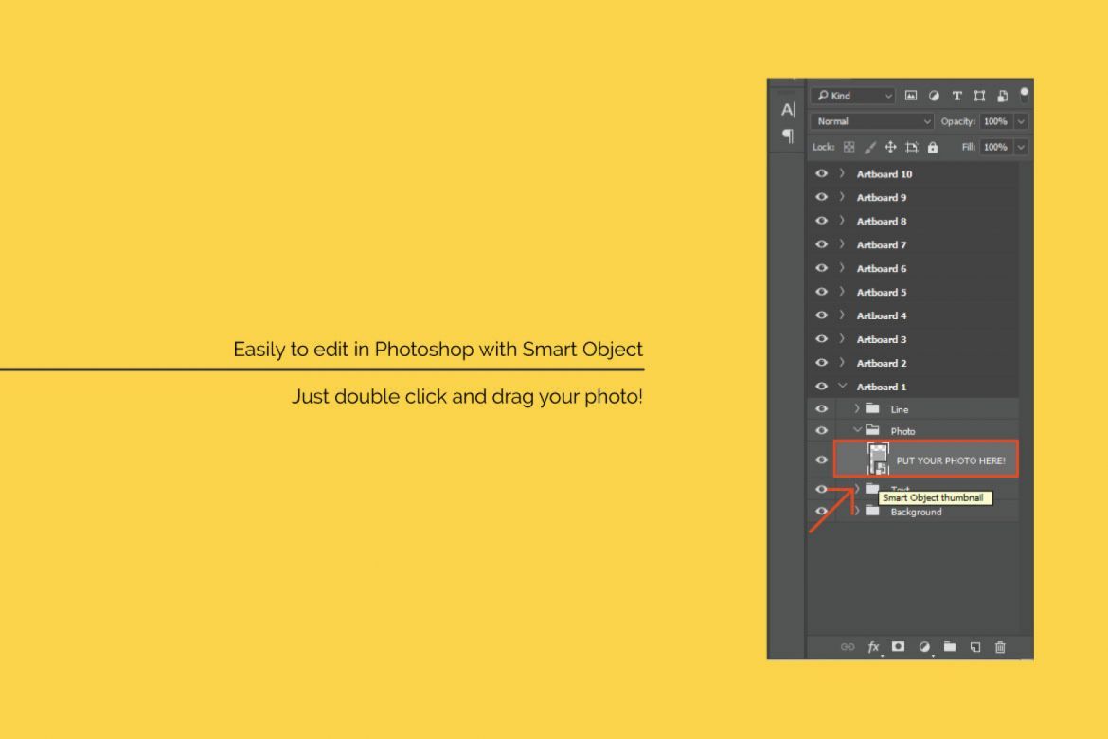Toggle visibility of the Background group

point(821,512)
